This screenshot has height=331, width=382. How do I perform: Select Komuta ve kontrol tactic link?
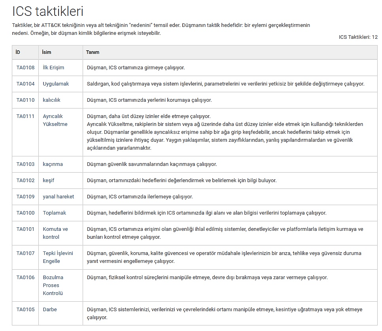[55, 233]
